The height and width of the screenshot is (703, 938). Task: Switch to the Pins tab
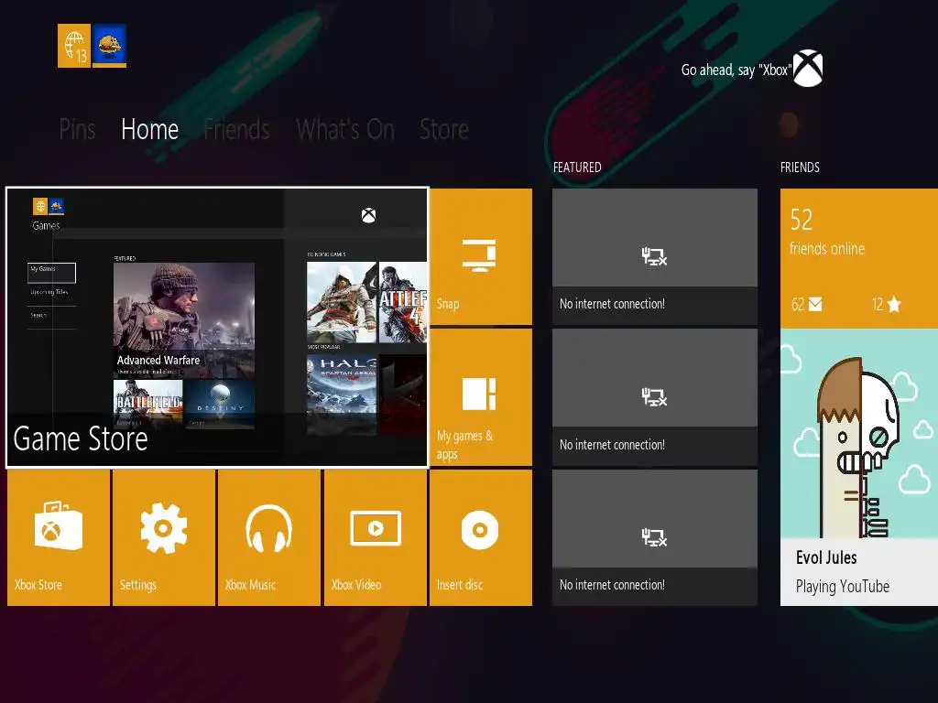point(77,129)
